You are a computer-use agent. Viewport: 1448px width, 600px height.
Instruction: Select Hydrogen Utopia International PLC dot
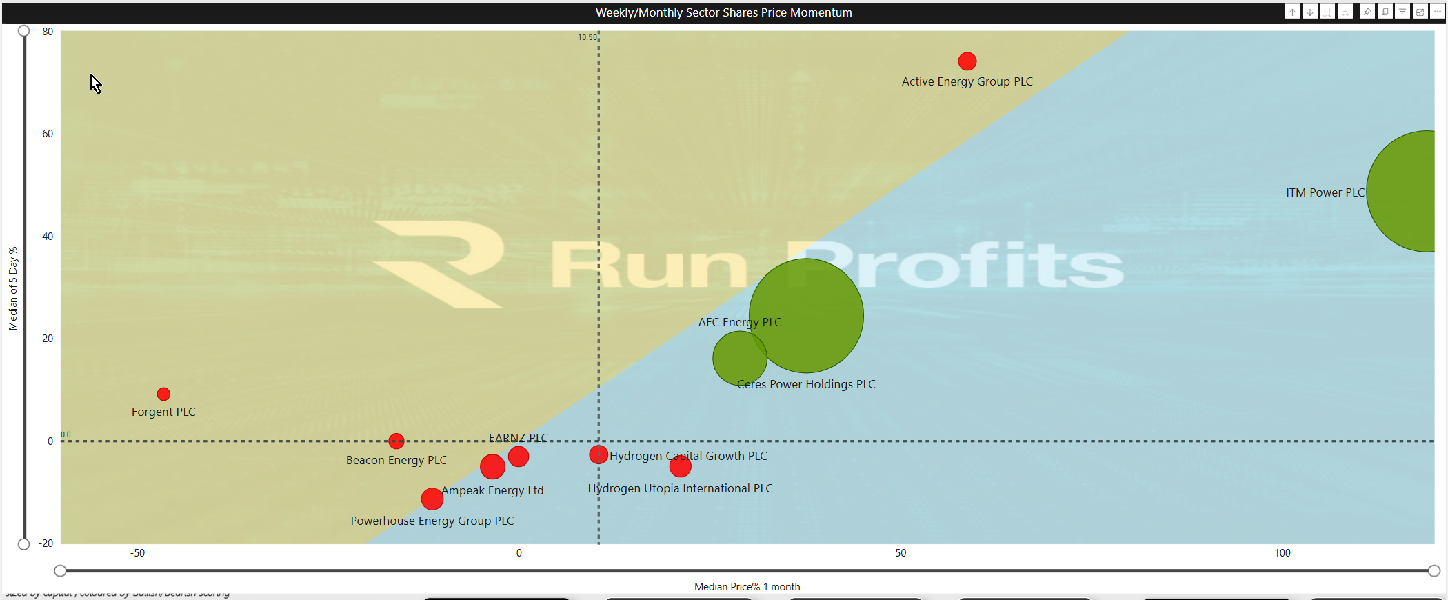[681, 466]
